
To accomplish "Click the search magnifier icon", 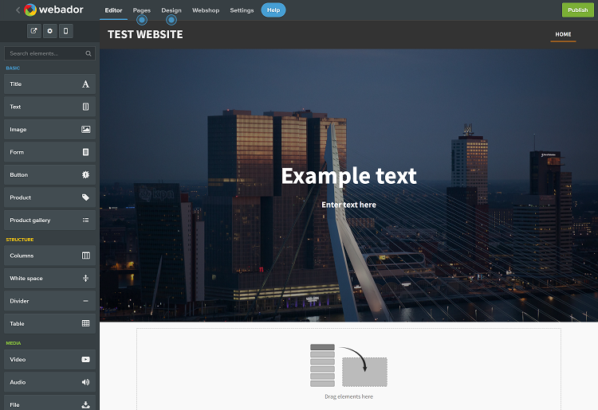I will (89, 53).
